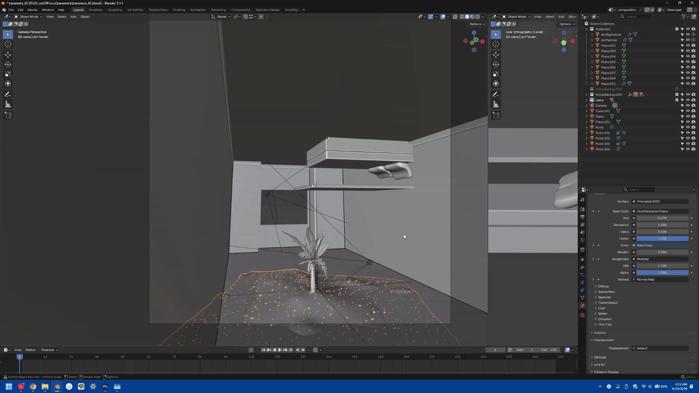Screen dimensions: 699x393
Task: Open Options popover in main viewport
Action: click(477, 24)
